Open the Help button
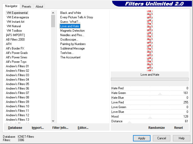 click(x=182, y=138)
